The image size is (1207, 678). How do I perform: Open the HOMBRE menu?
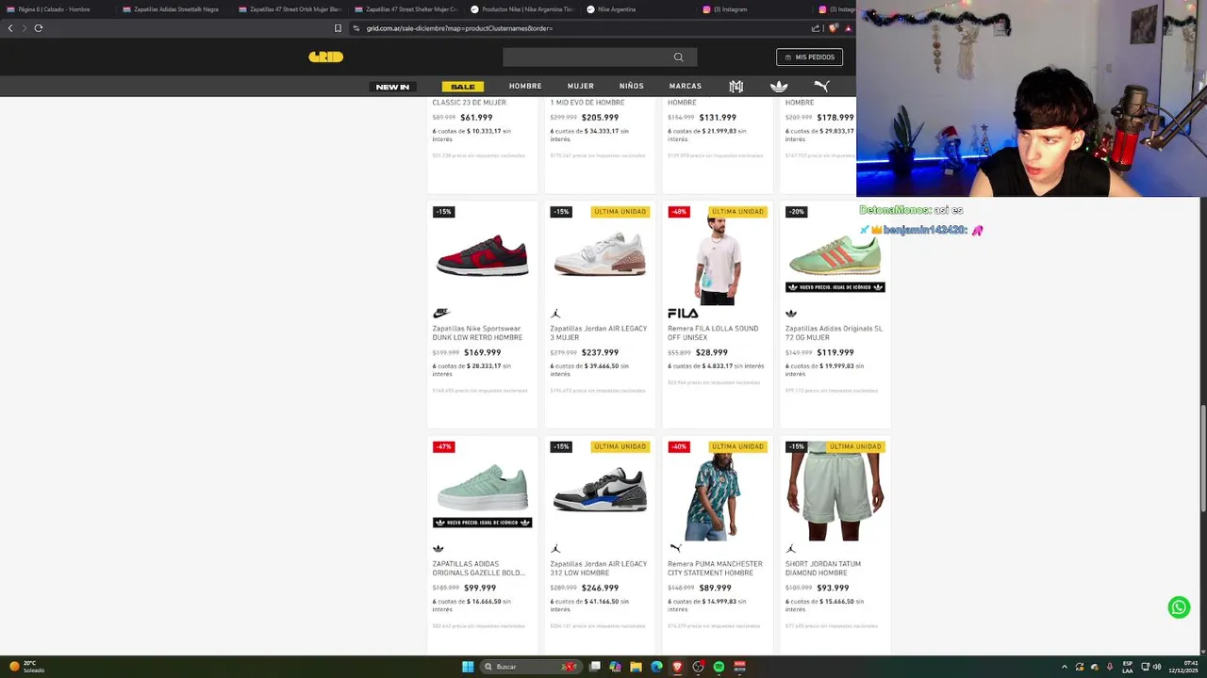click(x=525, y=86)
